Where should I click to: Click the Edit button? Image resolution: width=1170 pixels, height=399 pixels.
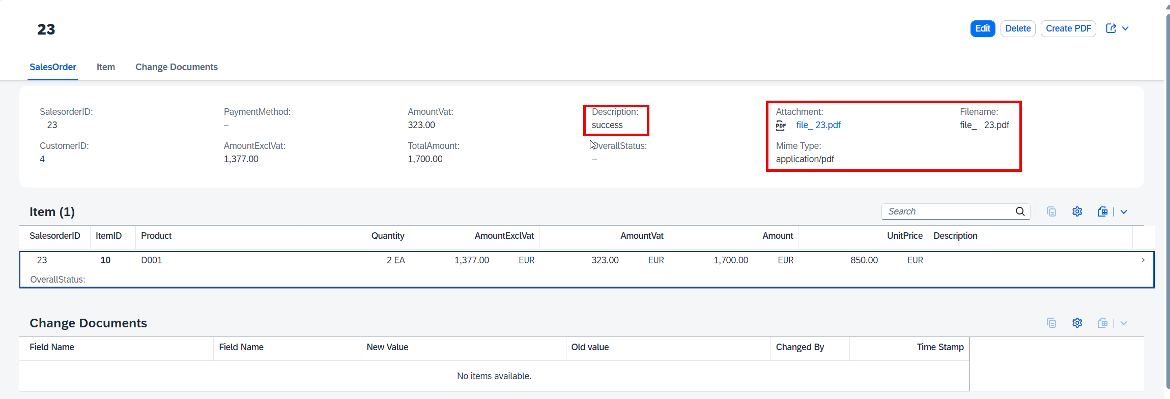[x=983, y=28]
